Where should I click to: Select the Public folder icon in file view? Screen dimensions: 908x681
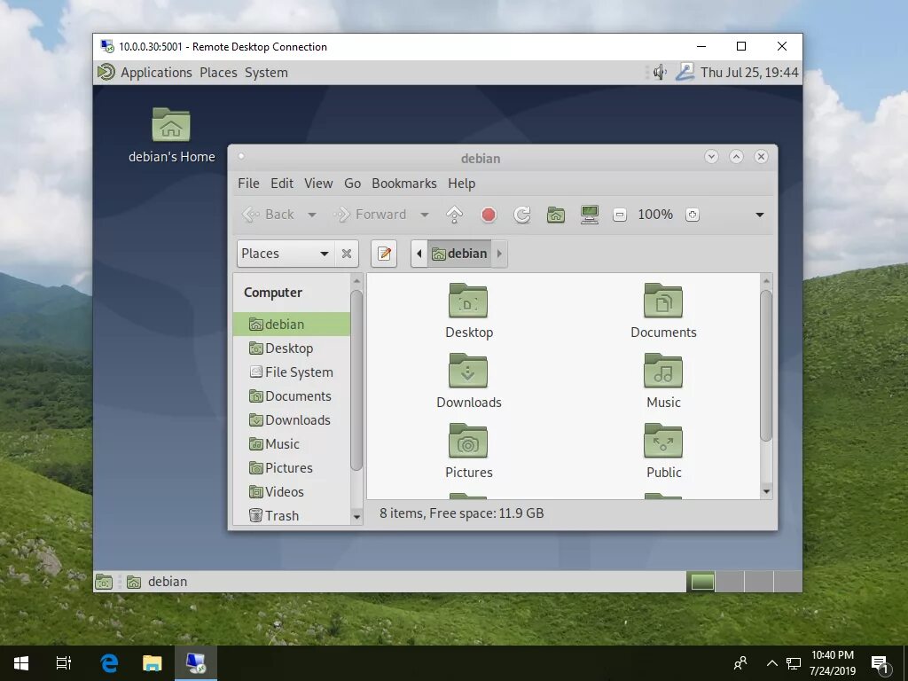(x=663, y=441)
